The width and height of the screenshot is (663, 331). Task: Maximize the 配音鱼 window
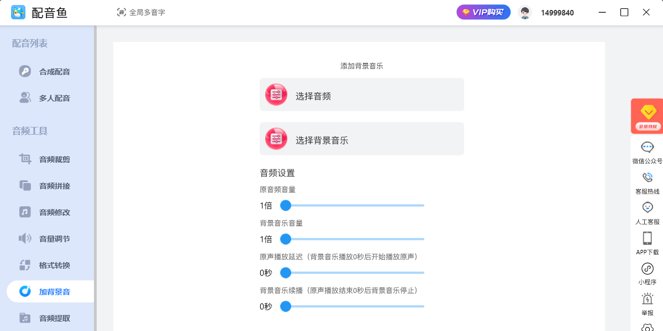coord(624,12)
